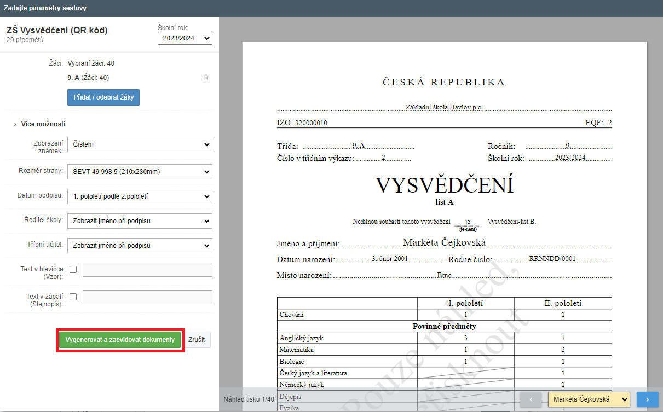Enable the Text v zápatí (Stejnopis) checkbox
663x412 pixels.
tap(73, 297)
